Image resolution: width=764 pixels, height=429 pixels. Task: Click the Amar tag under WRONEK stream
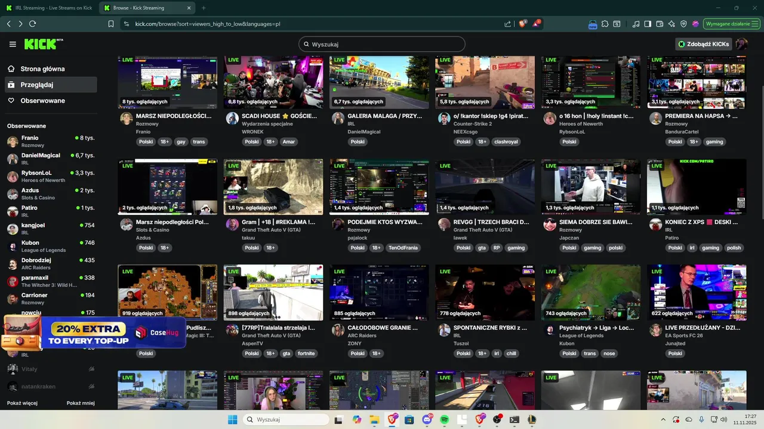(x=289, y=142)
